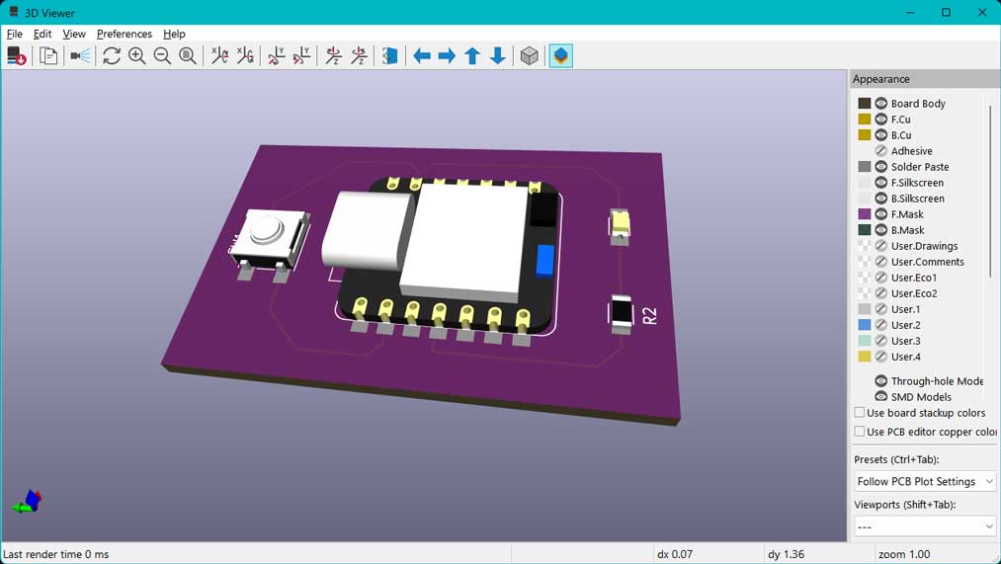Enable Use PCB editor copper colors

tap(860, 432)
